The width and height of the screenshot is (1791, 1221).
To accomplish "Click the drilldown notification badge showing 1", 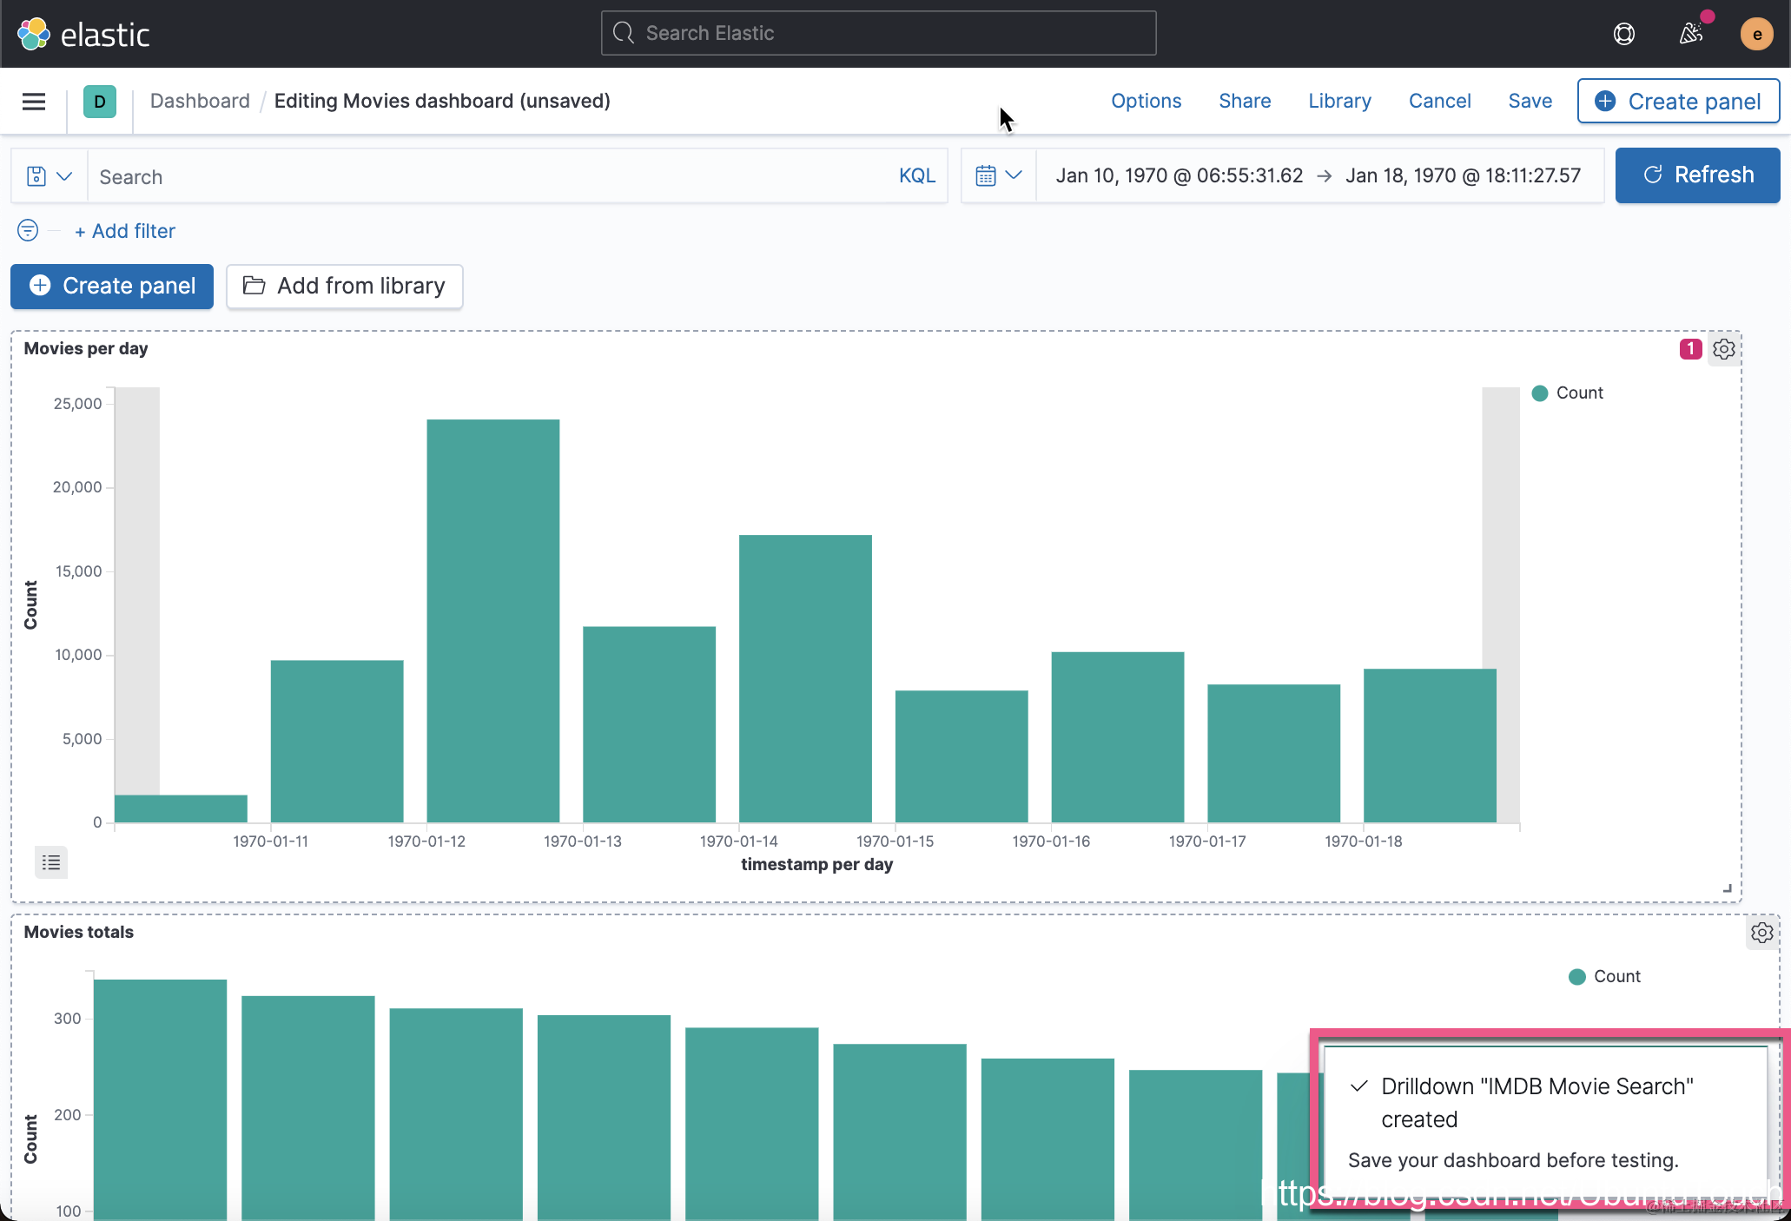I will tap(1690, 349).
